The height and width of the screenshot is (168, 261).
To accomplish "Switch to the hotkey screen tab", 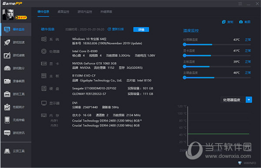I will click(106, 12).
